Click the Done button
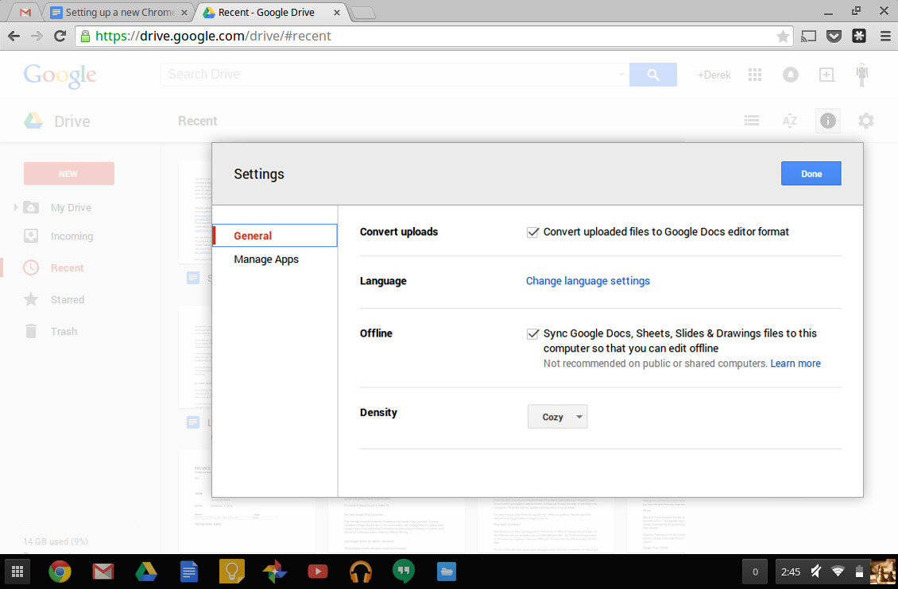The height and width of the screenshot is (589, 898). [811, 174]
